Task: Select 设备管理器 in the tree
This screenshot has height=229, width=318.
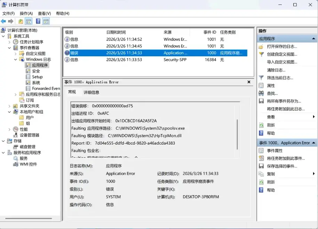Action: click(30, 135)
